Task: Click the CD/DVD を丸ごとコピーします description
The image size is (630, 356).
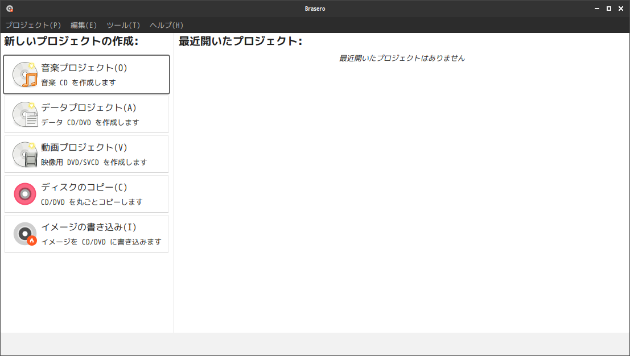Action: pyautogui.click(x=92, y=202)
